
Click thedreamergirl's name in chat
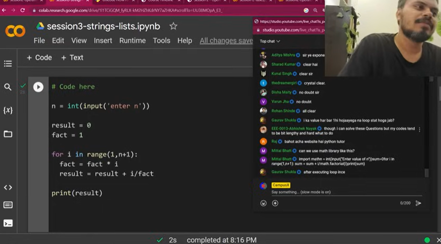[284, 83]
